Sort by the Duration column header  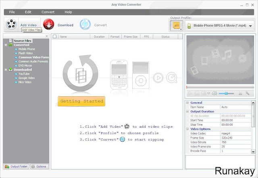click(100, 37)
